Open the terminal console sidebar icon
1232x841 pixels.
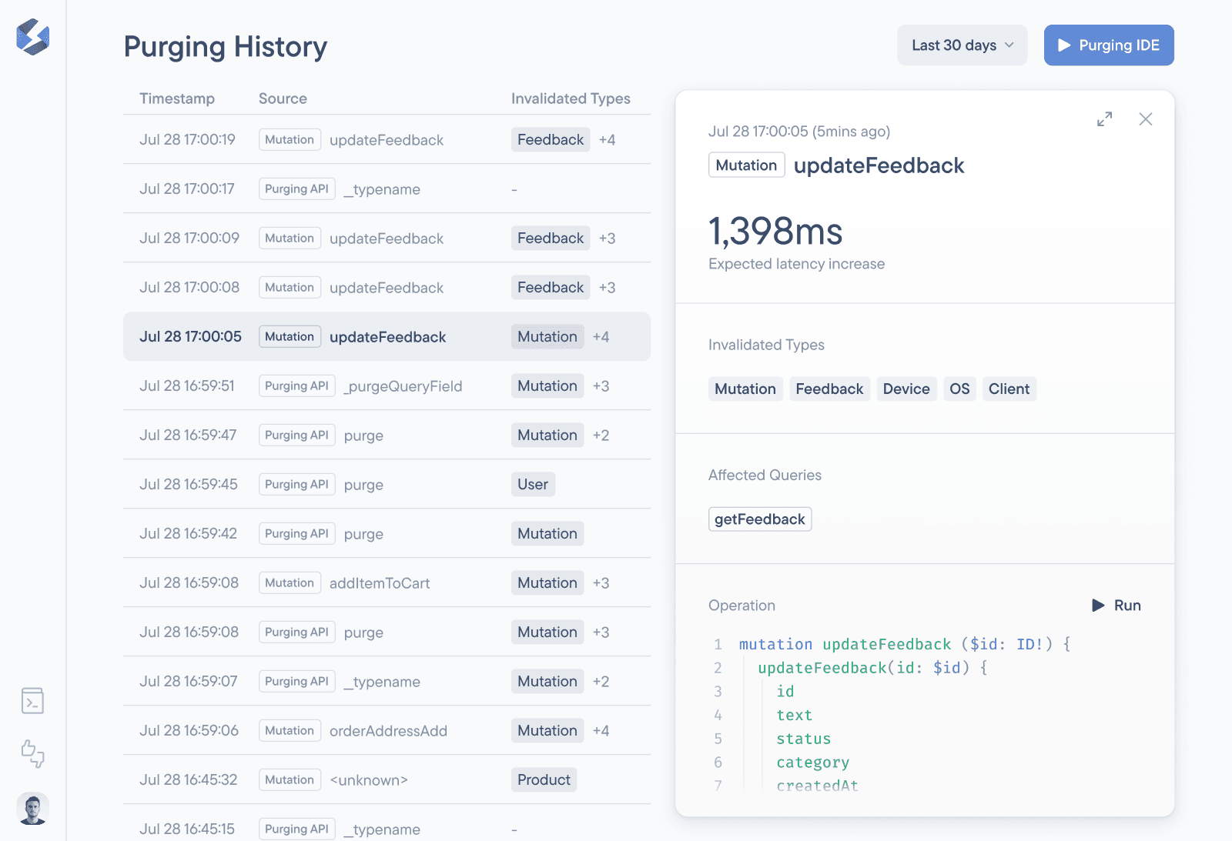point(32,701)
